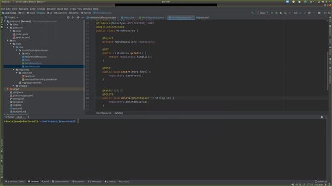Screen dimensions: 332x186
Task: Switch to Hero.java editor tab
Action: point(129,18)
